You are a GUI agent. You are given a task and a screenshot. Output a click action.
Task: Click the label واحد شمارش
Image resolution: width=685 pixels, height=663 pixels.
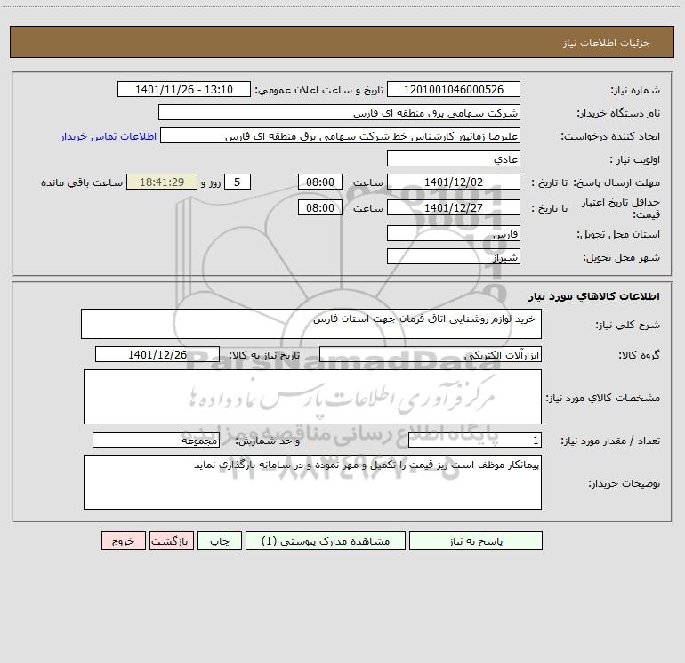tap(268, 441)
